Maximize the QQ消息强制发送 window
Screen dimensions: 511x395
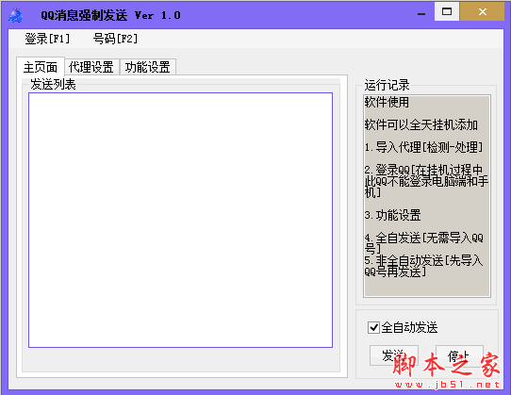point(447,11)
